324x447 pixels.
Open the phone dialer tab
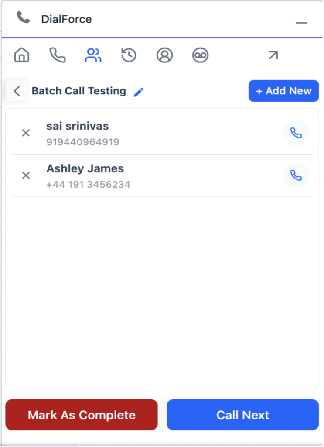tap(57, 55)
